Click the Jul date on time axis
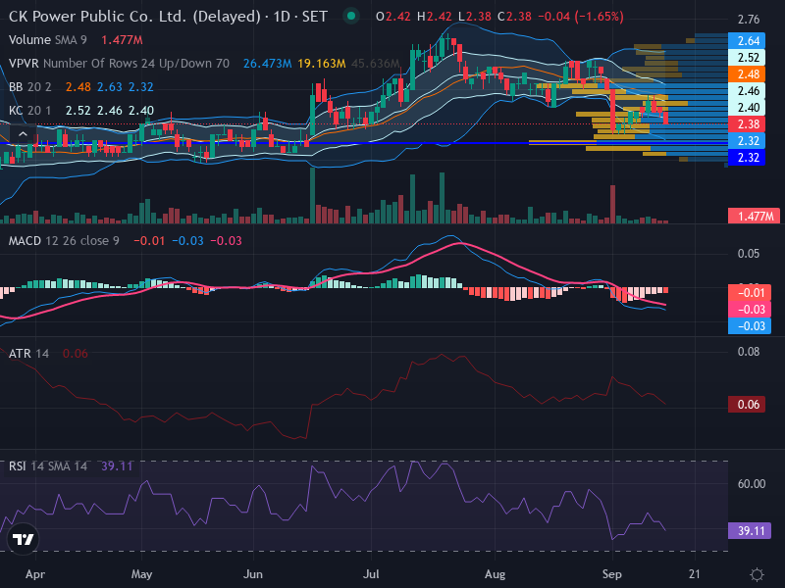The image size is (785, 588). tap(371, 574)
